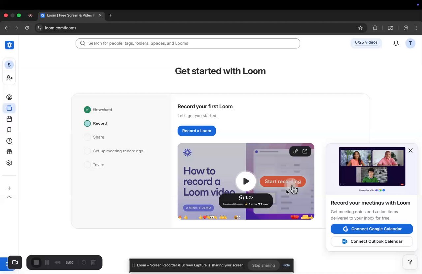Open the settings gear in the sidebar
The image size is (422, 274).
(x=9, y=162)
